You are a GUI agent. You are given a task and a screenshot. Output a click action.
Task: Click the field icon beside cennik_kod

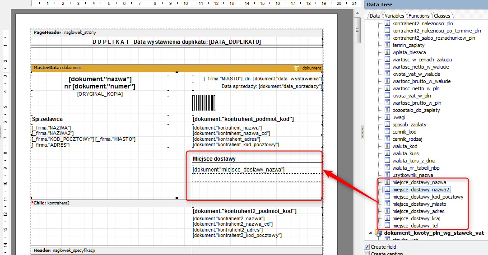387,132
